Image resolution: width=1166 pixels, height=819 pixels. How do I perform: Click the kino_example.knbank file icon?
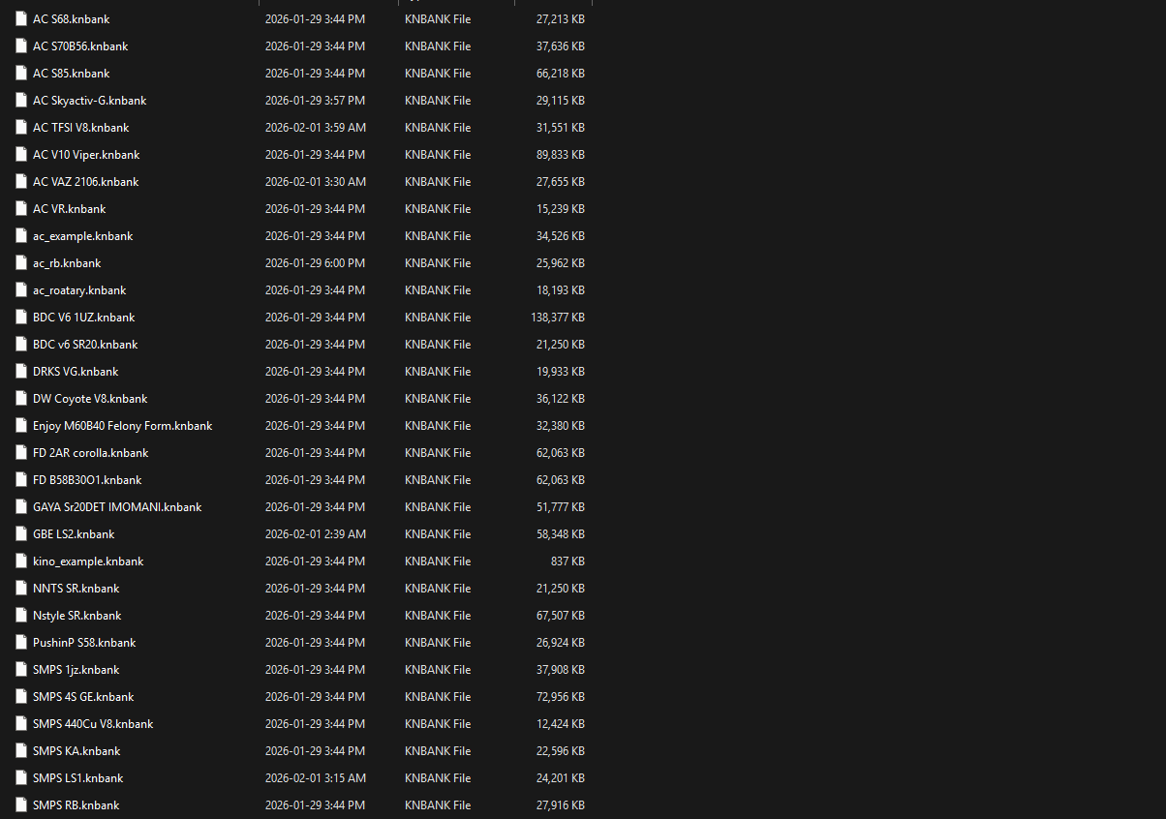point(22,561)
